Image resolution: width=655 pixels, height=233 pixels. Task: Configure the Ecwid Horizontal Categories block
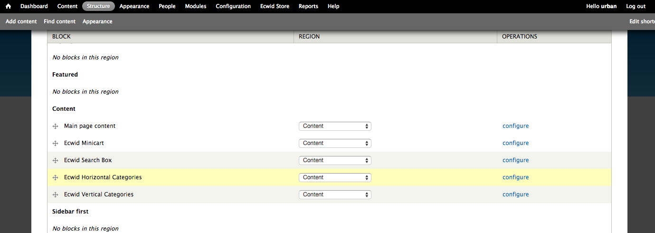[x=515, y=177]
